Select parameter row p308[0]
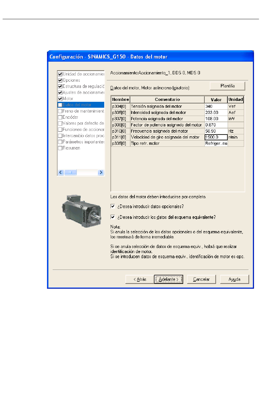269x395 pixels. 120,125
